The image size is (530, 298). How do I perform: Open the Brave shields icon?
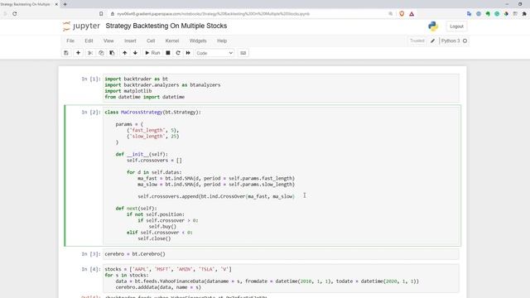402,14
